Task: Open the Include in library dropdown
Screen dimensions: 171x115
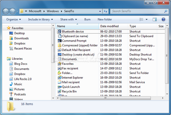Action: point(40,19)
